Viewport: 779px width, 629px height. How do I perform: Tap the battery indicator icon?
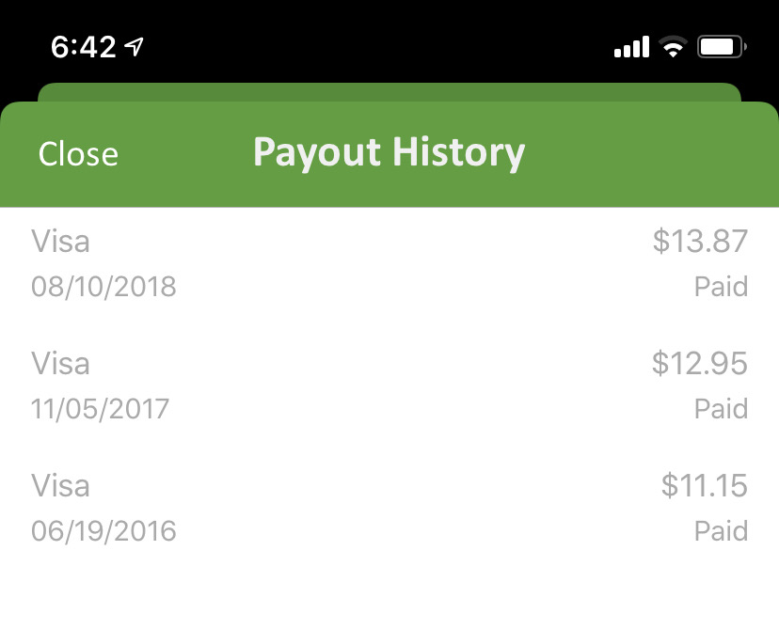[x=722, y=46]
